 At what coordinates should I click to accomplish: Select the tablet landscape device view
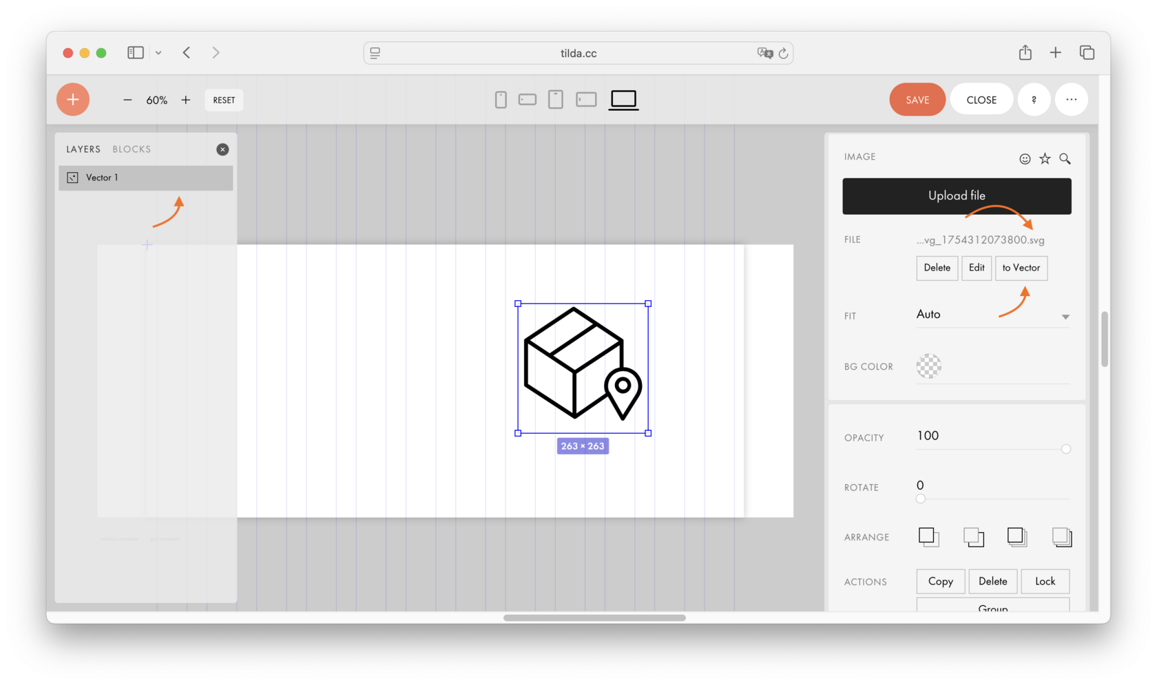click(x=586, y=100)
